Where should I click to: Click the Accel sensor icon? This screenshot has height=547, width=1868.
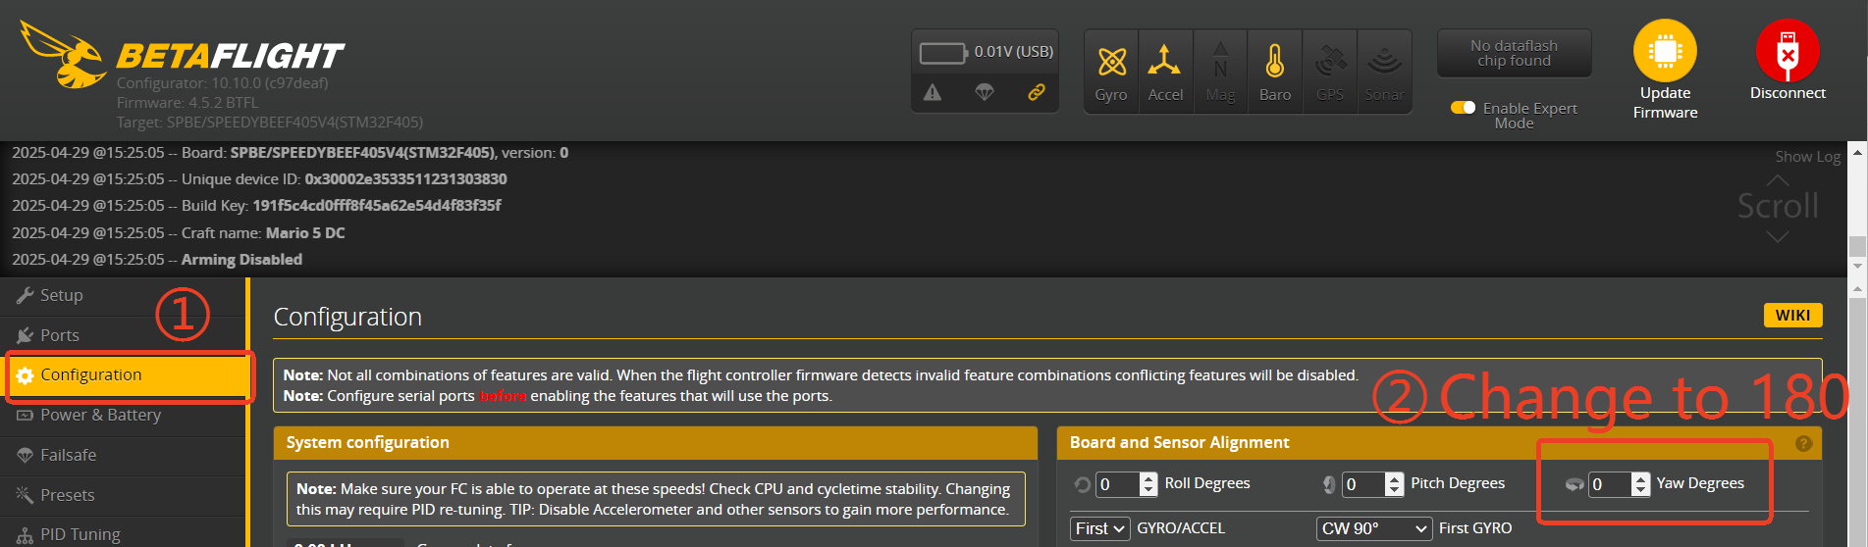click(1165, 61)
